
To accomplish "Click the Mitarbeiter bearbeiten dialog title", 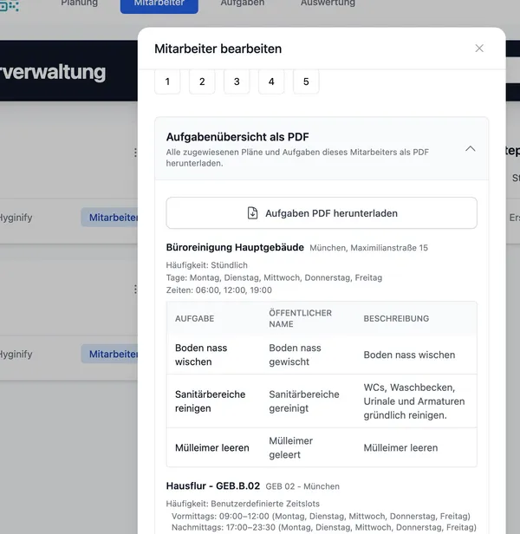I will [218, 49].
